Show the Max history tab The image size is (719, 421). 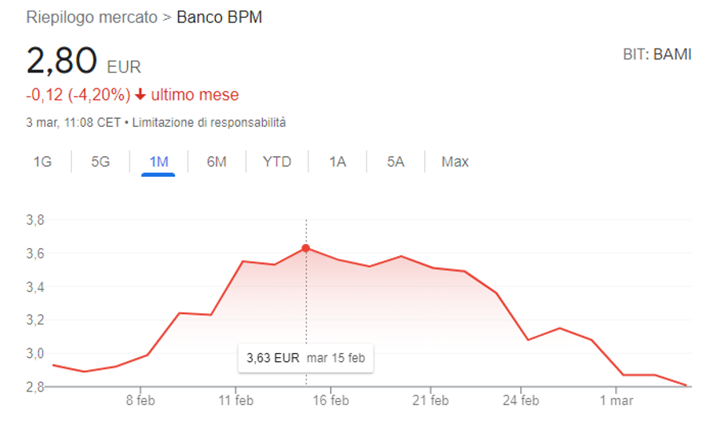(455, 162)
